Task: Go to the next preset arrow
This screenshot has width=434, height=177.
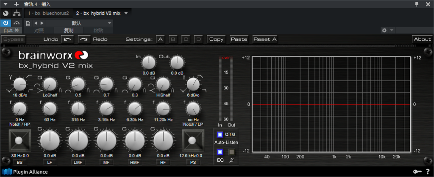Action: [x=42, y=23]
